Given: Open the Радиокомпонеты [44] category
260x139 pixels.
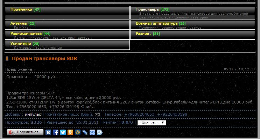Looking at the screenshot, I should 30,33.
